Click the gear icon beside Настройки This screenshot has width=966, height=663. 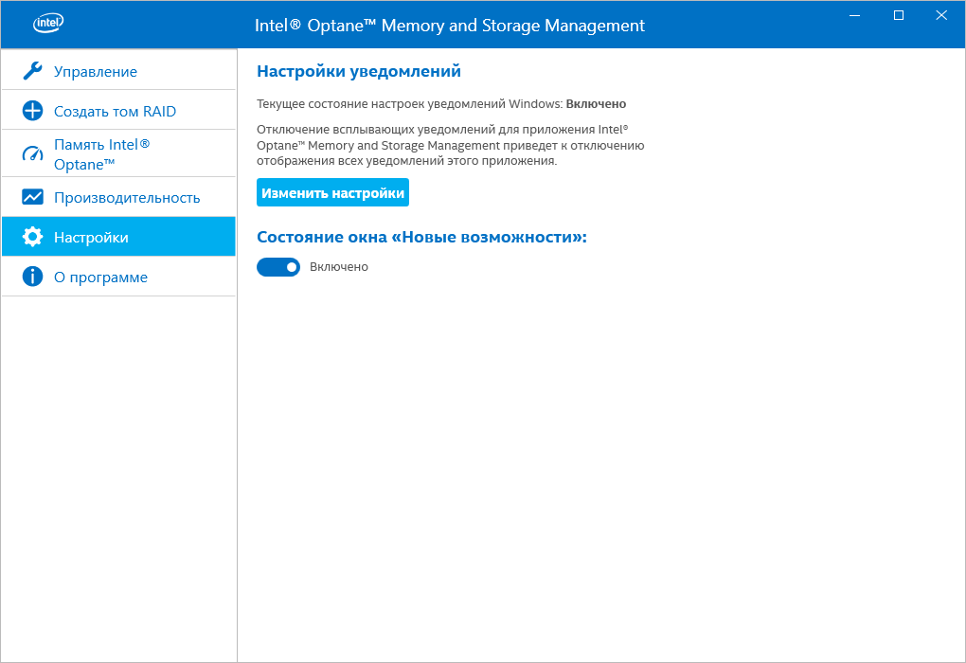coord(32,237)
